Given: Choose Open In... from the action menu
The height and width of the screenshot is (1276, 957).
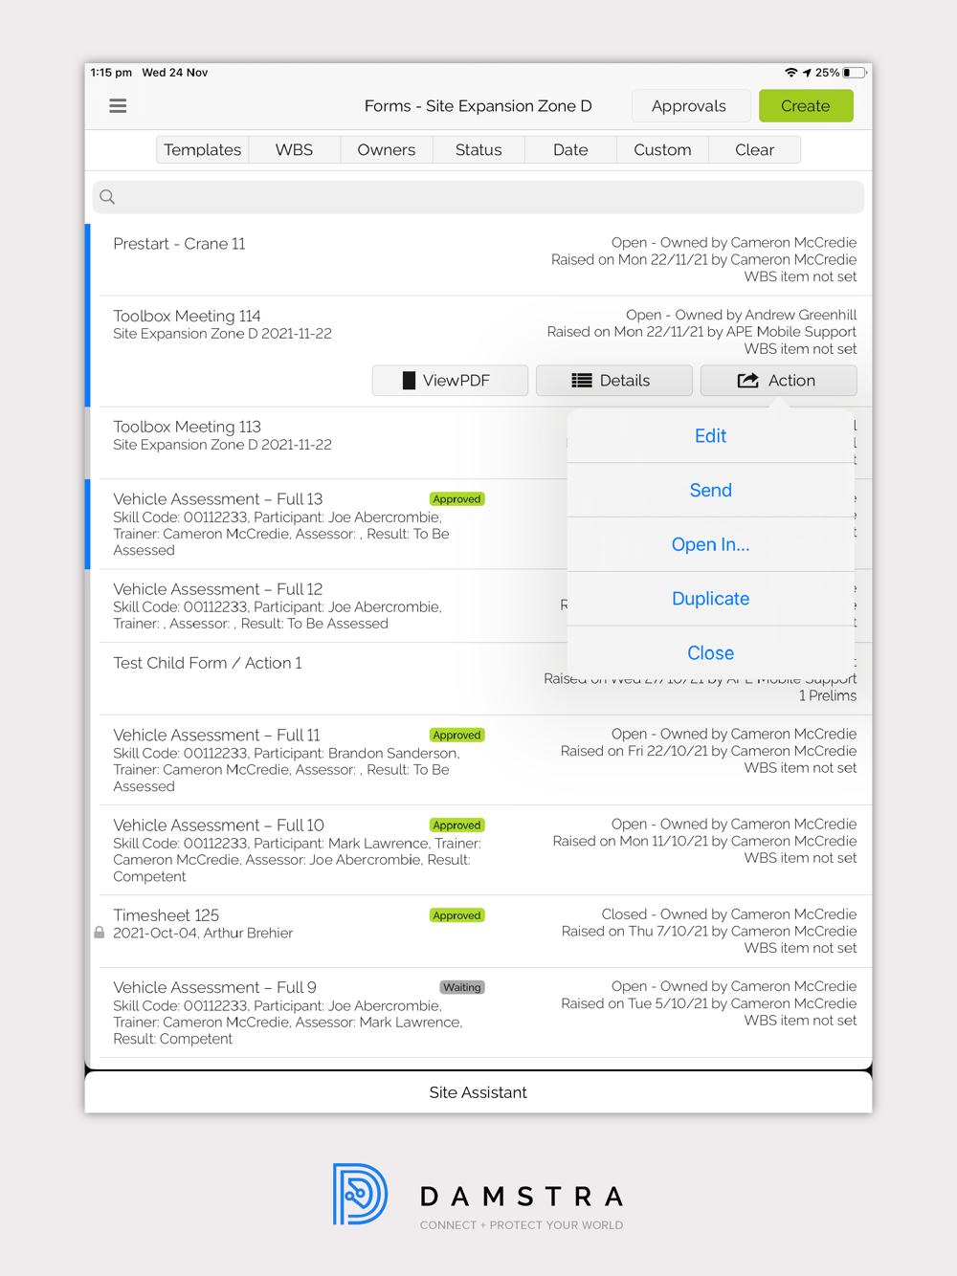Looking at the screenshot, I should point(710,544).
